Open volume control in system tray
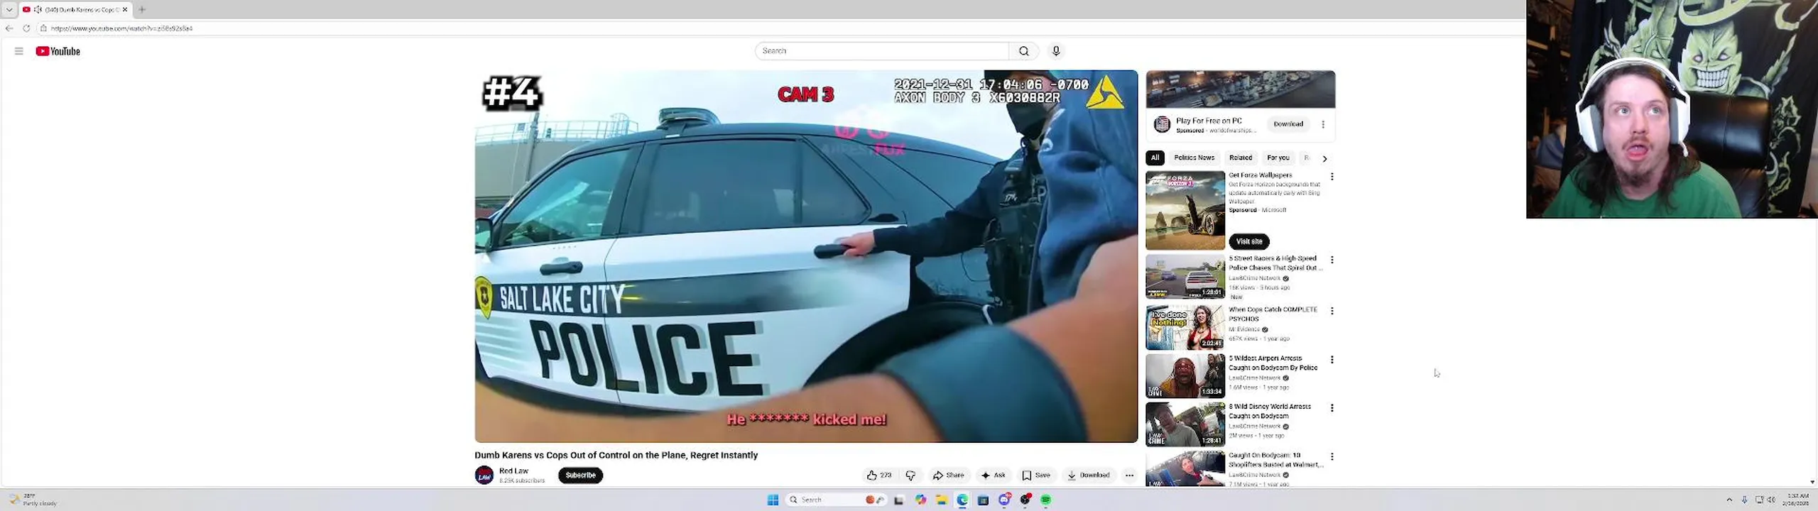The height and width of the screenshot is (511, 1818). [x=1771, y=500]
